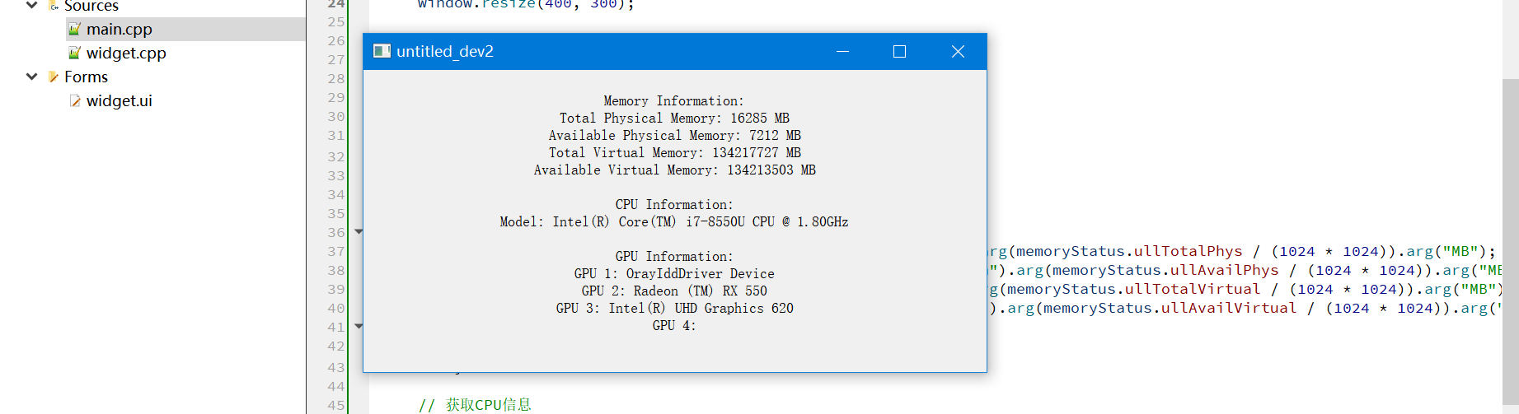1519x414 pixels.
Task: Click ullAvailVirtual in code line 40
Action: pos(1229,308)
